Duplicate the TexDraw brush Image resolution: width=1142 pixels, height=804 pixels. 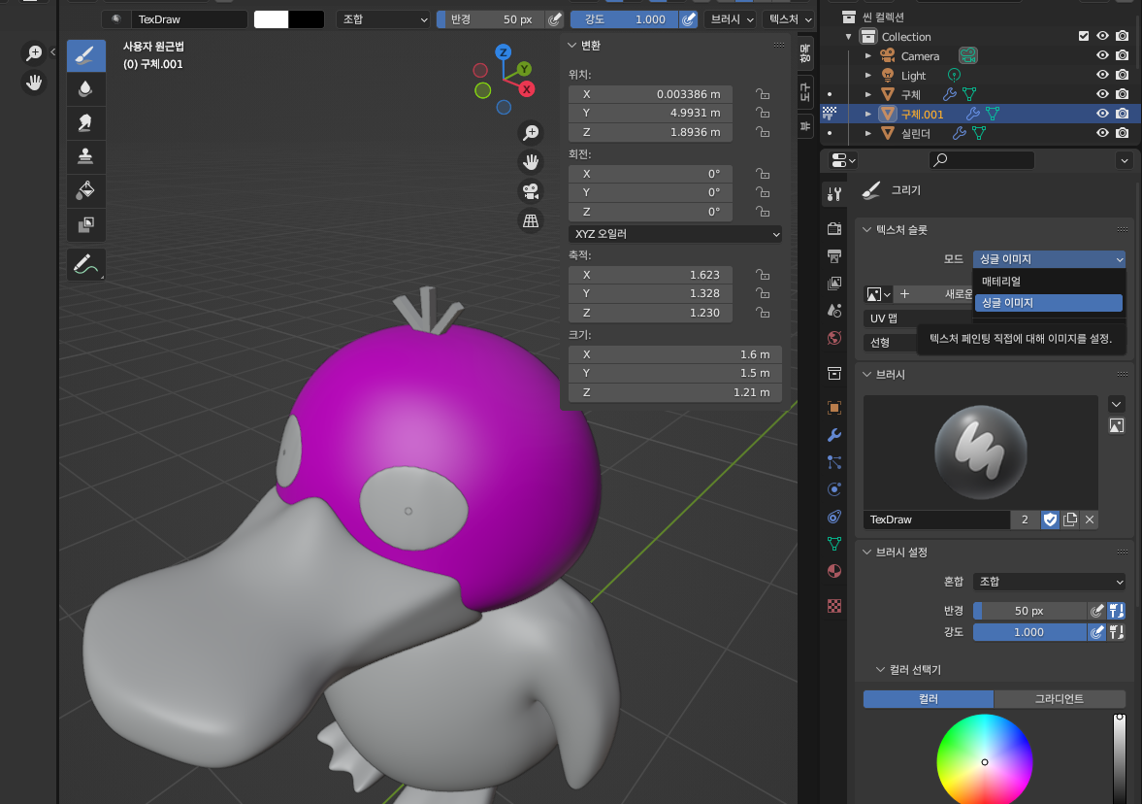click(x=1070, y=519)
